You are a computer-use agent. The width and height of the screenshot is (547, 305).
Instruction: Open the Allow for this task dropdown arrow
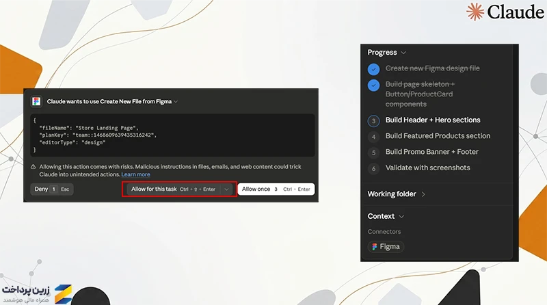[x=226, y=189]
